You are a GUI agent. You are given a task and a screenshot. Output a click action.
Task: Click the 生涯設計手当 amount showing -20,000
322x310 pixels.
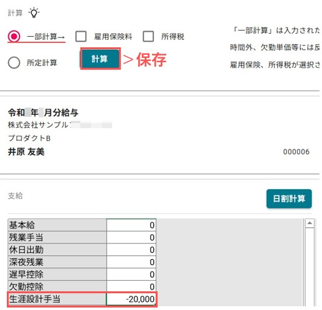[x=131, y=299]
